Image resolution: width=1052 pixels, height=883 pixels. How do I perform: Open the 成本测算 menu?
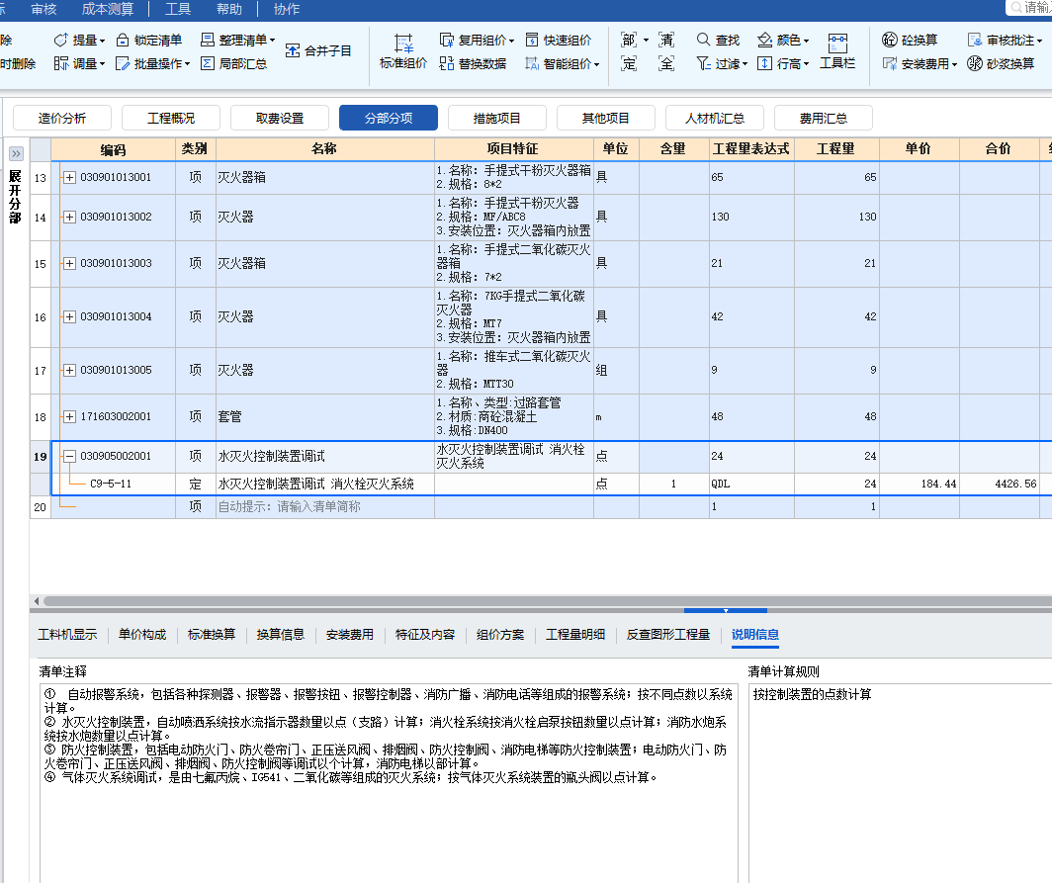(x=107, y=9)
